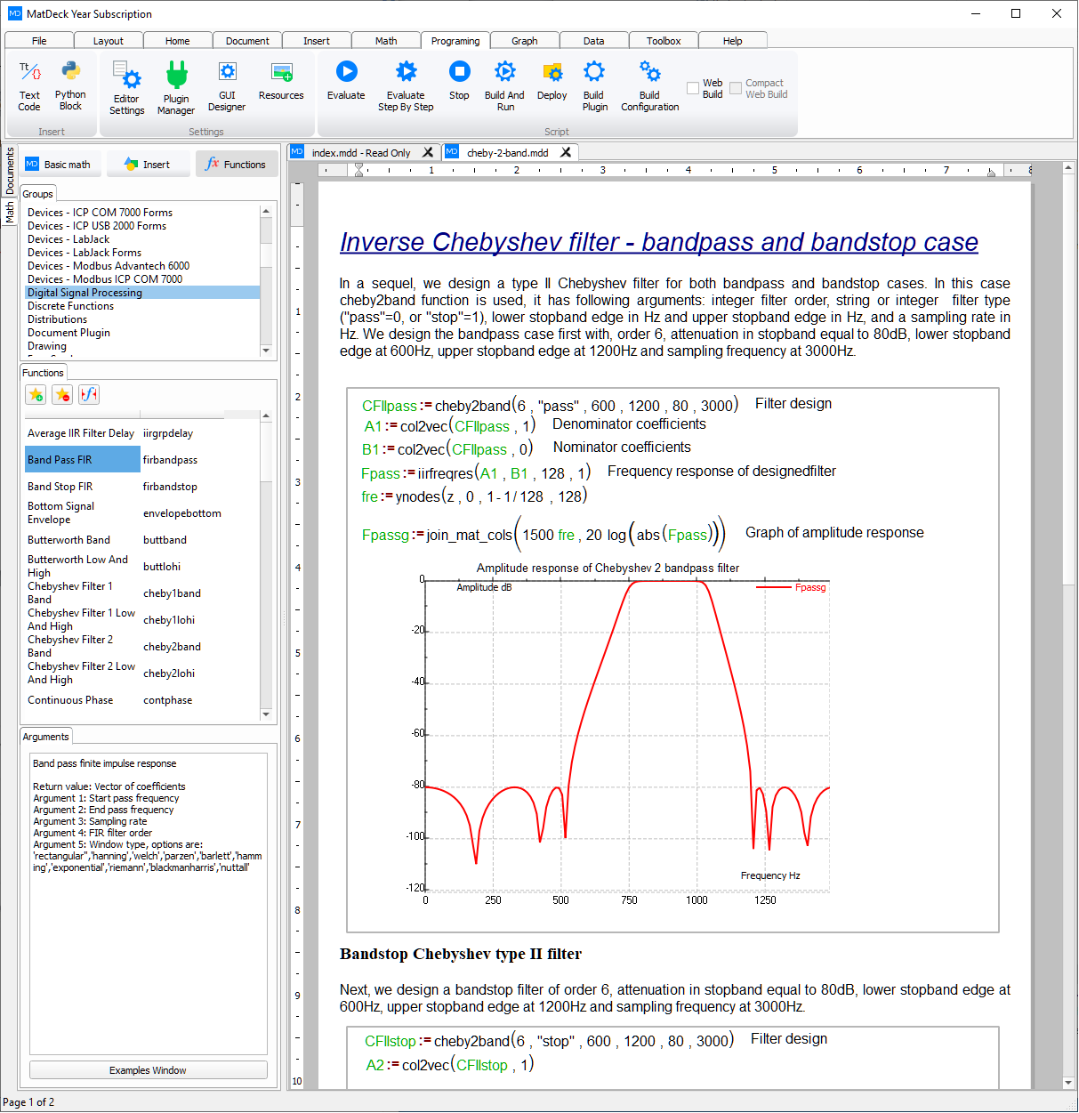Click the Inverse Chebyshev filter title link

[658, 242]
